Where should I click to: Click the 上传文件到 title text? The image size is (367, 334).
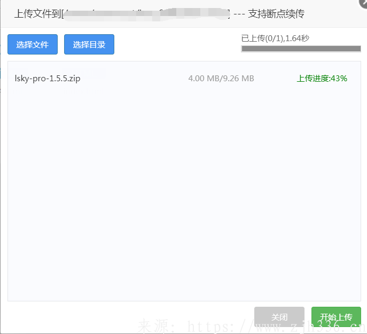click(x=37, y=14)
